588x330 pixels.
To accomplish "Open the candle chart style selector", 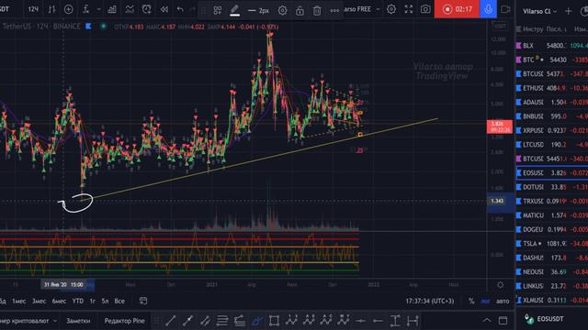I will click(51, 9).
